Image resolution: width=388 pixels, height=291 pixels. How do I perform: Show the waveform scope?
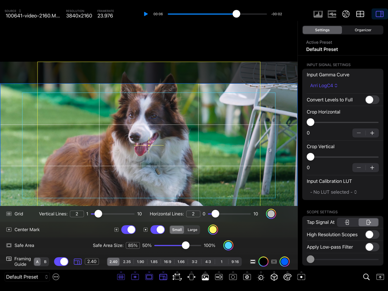332,14
